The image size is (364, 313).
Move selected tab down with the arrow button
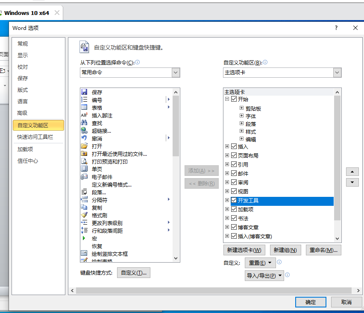coord(352,182)
